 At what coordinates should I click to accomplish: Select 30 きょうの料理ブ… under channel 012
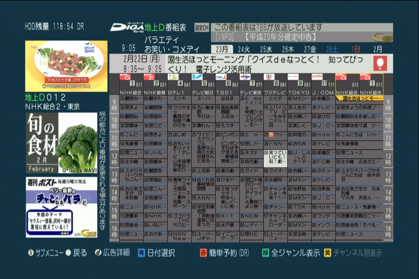(x=360, y=108)
